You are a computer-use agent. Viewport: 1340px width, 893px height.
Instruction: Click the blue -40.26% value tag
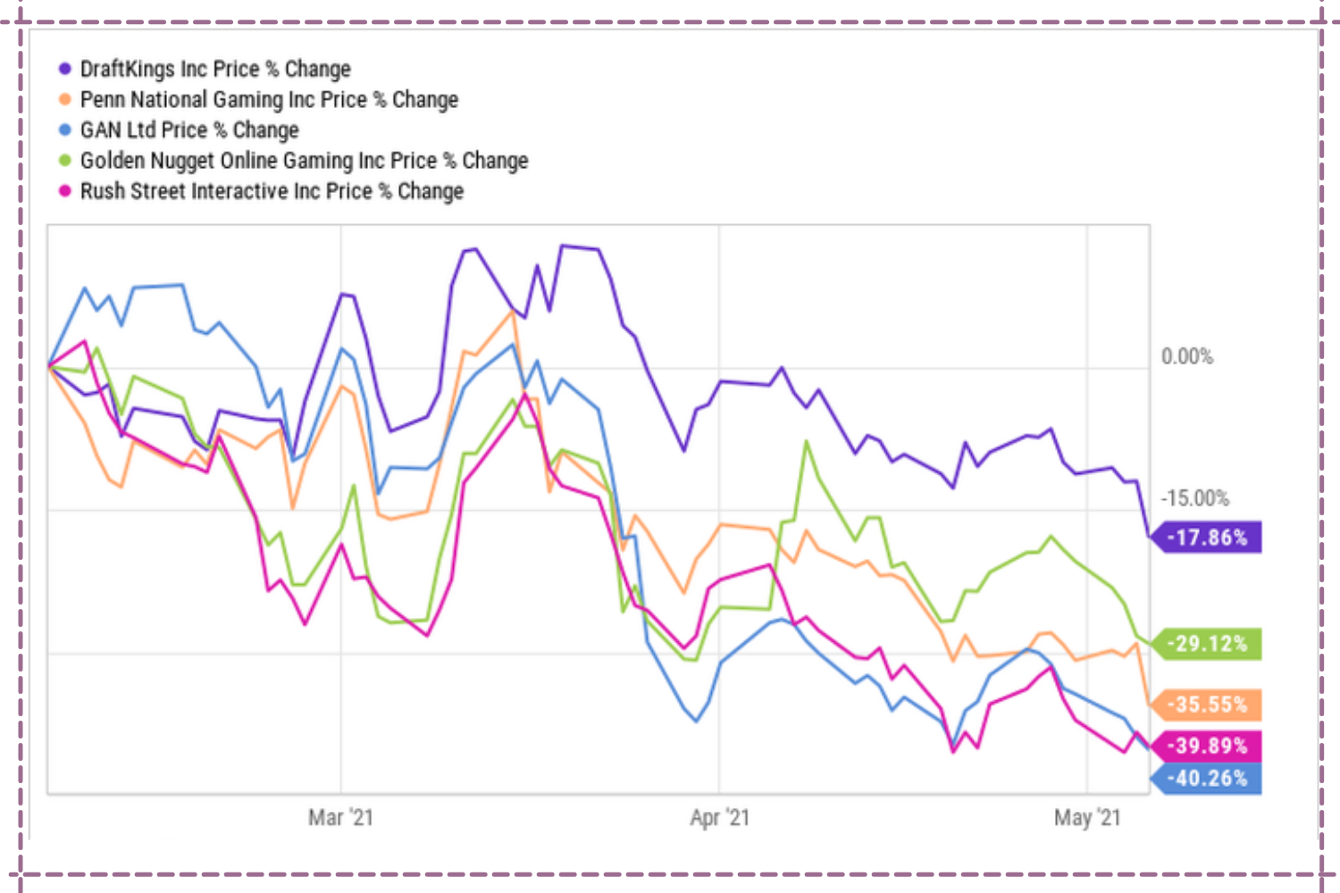tap(1209, 779)
